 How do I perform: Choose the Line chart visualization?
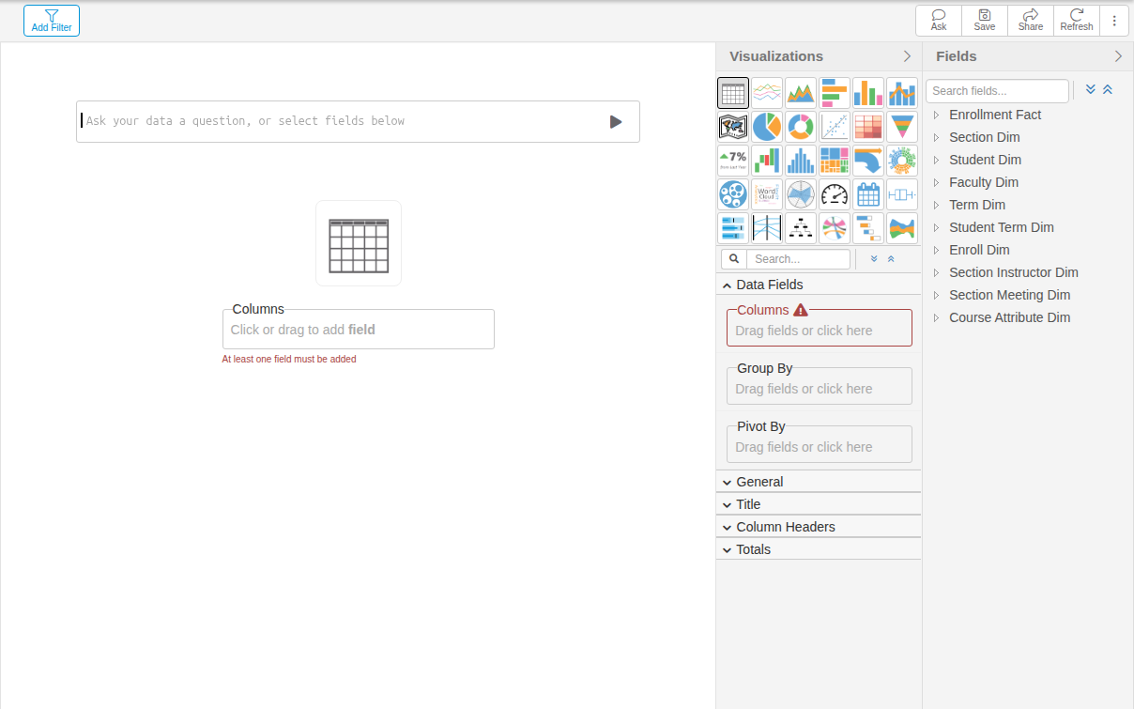[x=767, y=93]
